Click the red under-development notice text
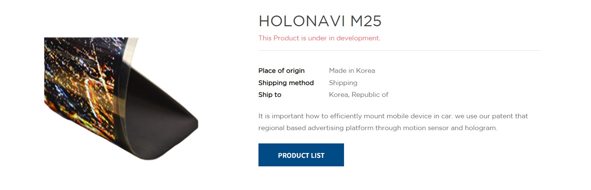Screen dimensions: 591x190 pos(319,38)
